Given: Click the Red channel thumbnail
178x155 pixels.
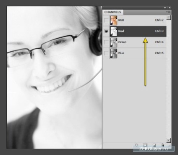Looking at the screenshot, I should click(114, 32).
